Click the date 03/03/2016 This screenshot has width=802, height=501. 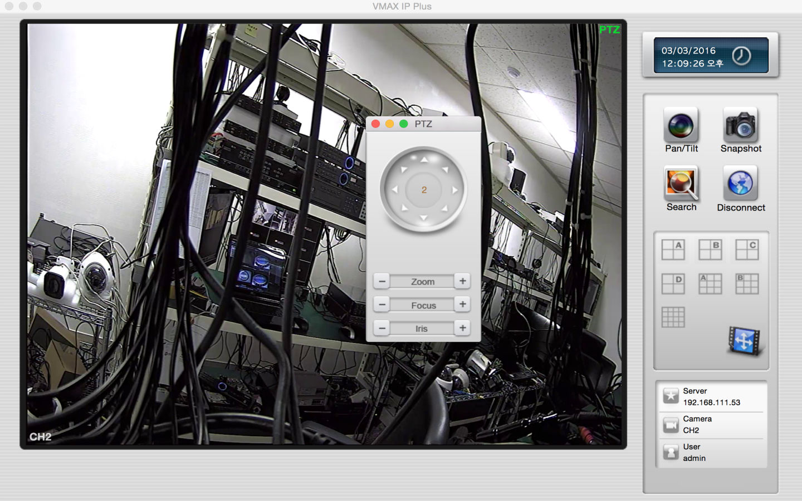(688, 51)
